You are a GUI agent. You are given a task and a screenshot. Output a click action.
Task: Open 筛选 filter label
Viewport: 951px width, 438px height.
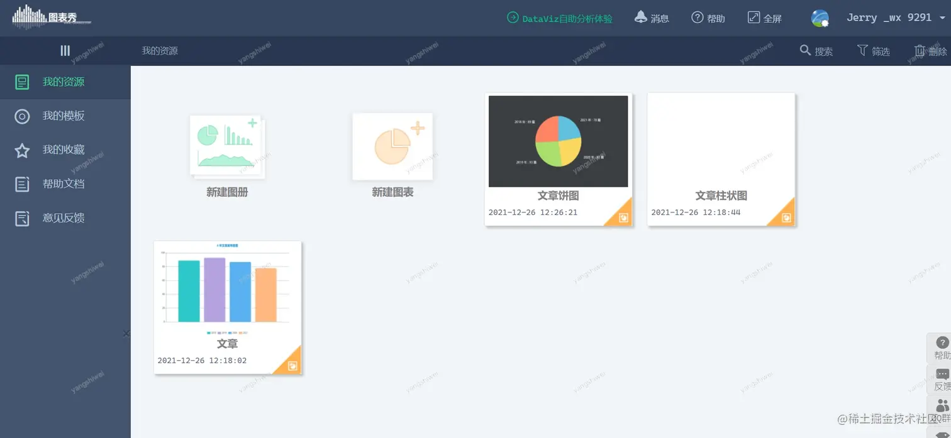click(x=881, y=52)
